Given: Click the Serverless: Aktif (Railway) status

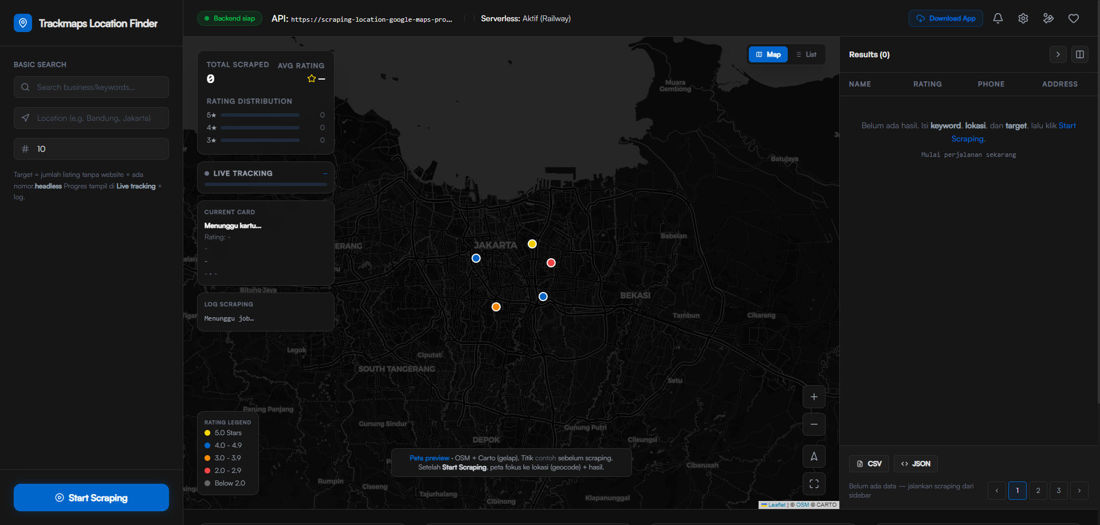Looking at the screenshot, I should [526, 18].
